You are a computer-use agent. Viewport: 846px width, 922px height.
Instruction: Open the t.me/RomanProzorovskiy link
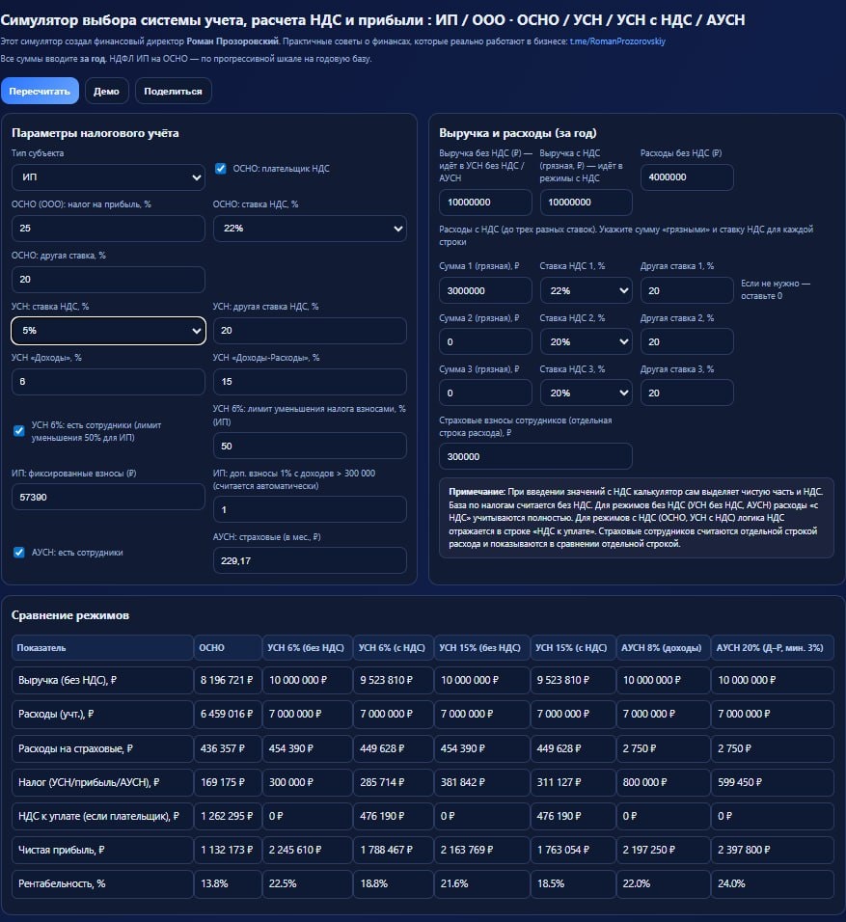tap(617, 41)
